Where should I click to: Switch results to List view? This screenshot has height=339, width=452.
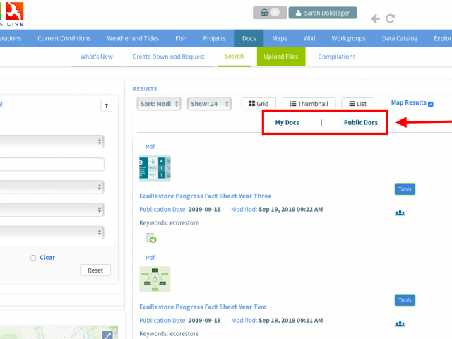358,104
